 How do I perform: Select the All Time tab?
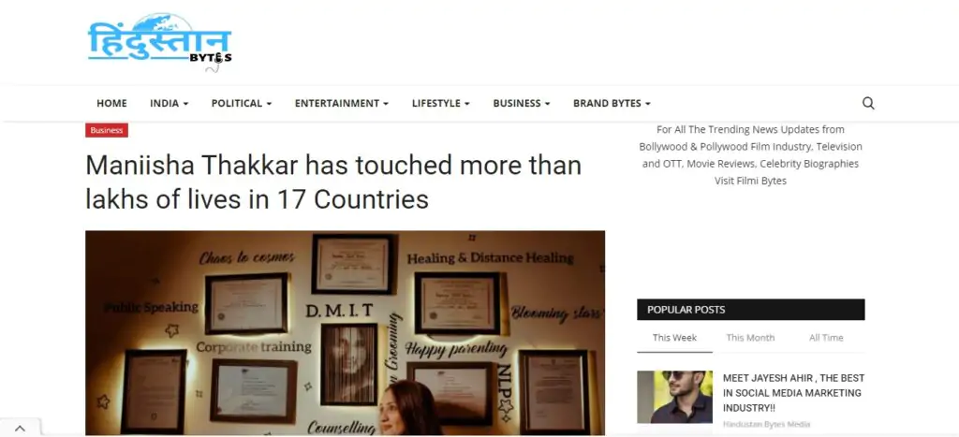pyautogui.click(x=826, y=338)
